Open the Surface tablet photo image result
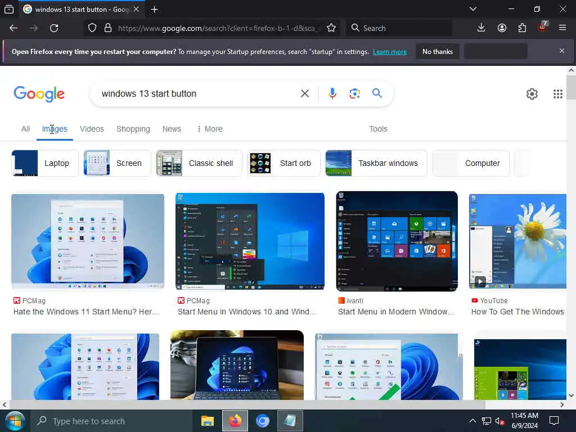Image resolution: width=576 pixels, height=432 pixels. pos(237,364)
